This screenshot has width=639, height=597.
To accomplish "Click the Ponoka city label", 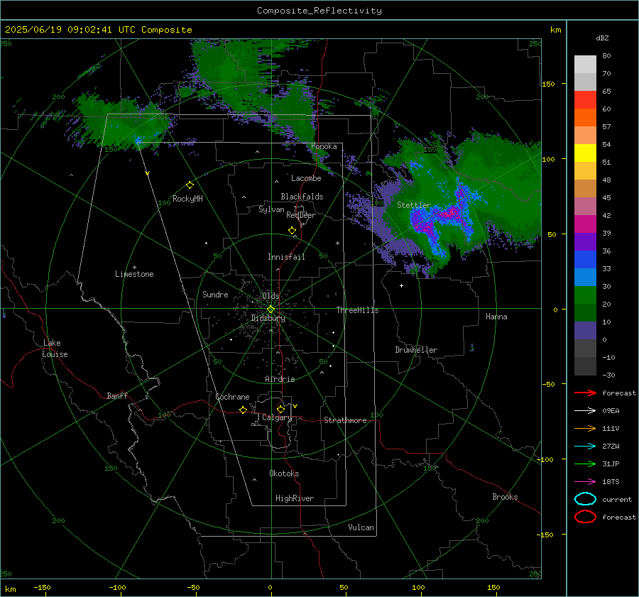I will point(324,146).
